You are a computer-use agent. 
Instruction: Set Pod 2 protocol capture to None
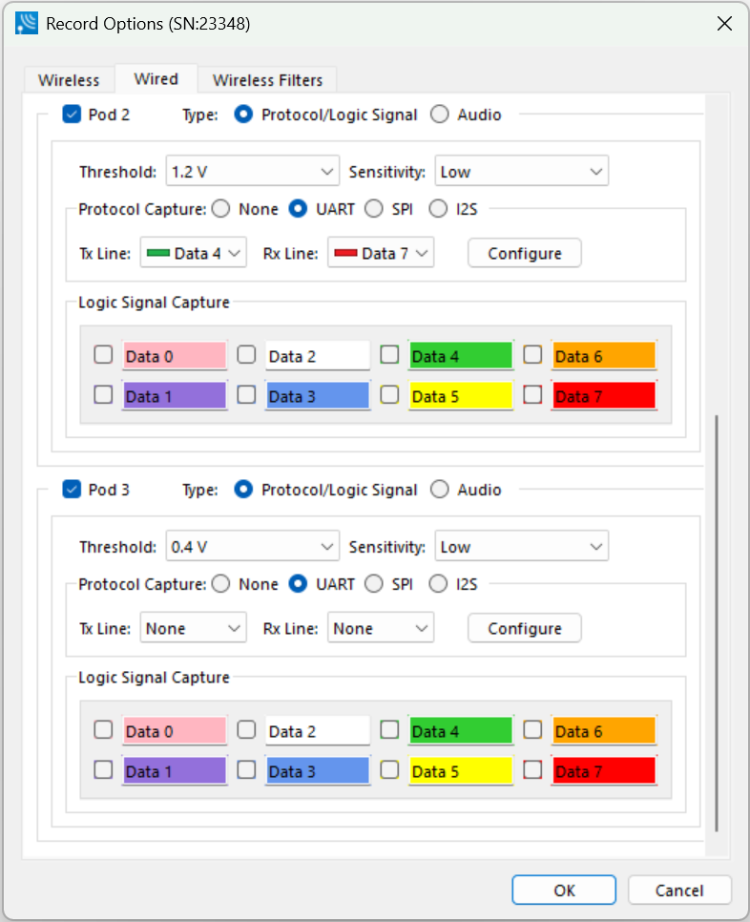pyautogui.click(x=221, y=209)
